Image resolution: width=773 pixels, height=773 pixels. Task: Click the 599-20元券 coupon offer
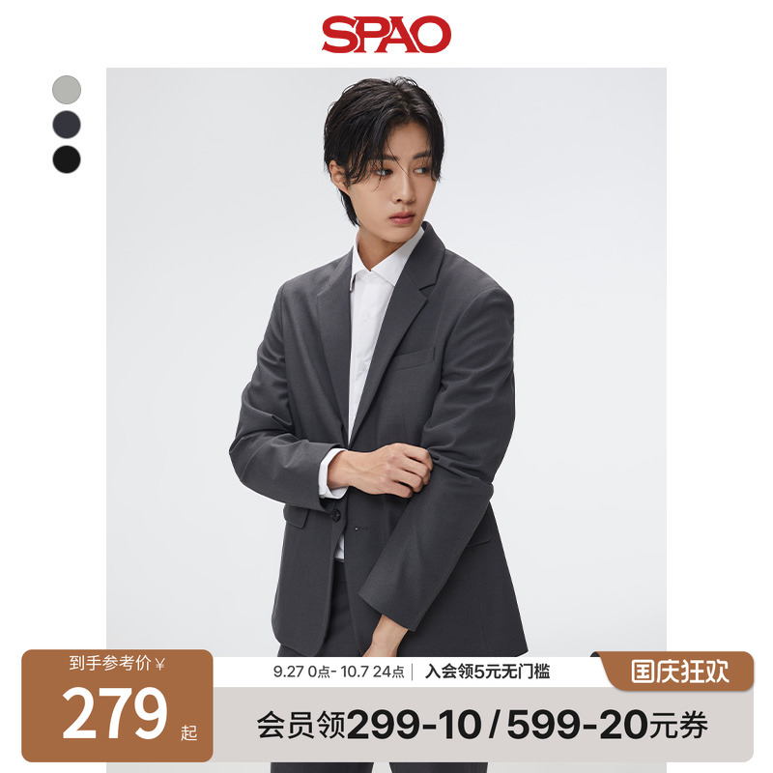click(607, 725)
